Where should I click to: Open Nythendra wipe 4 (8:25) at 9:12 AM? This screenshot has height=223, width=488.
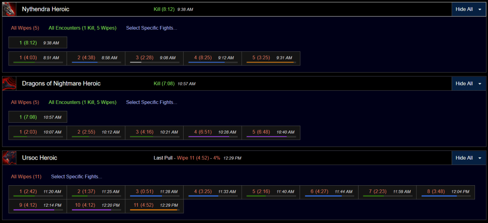pos(212,58)
